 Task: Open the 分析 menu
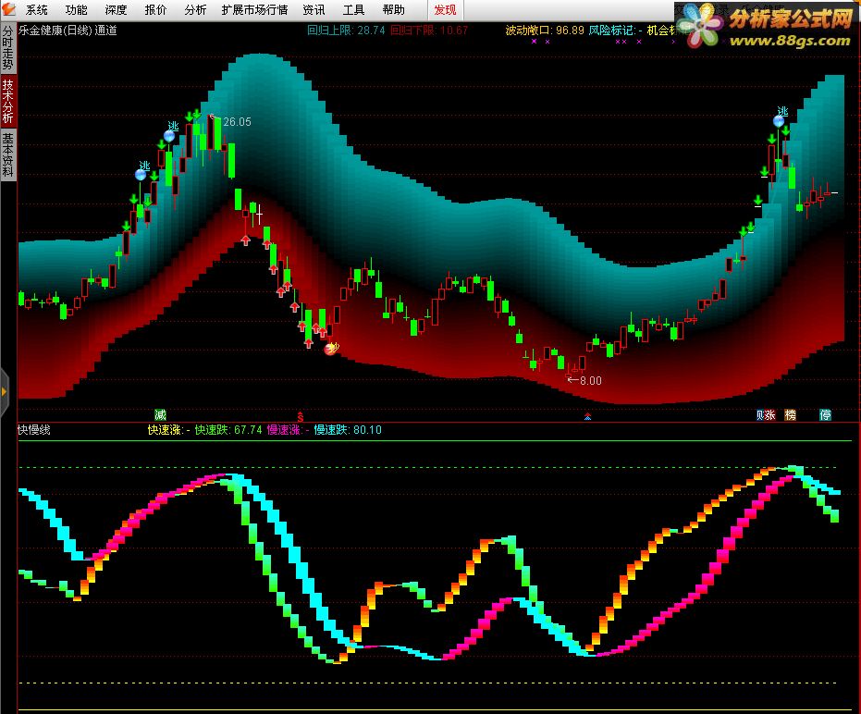(x=195, y=10)
